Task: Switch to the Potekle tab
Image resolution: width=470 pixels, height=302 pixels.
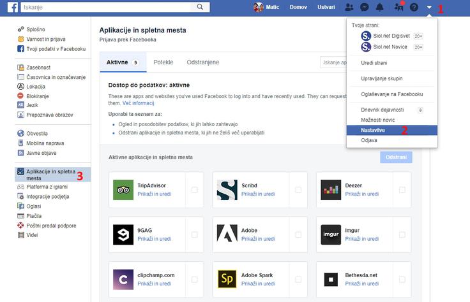Action: point(163,62)
